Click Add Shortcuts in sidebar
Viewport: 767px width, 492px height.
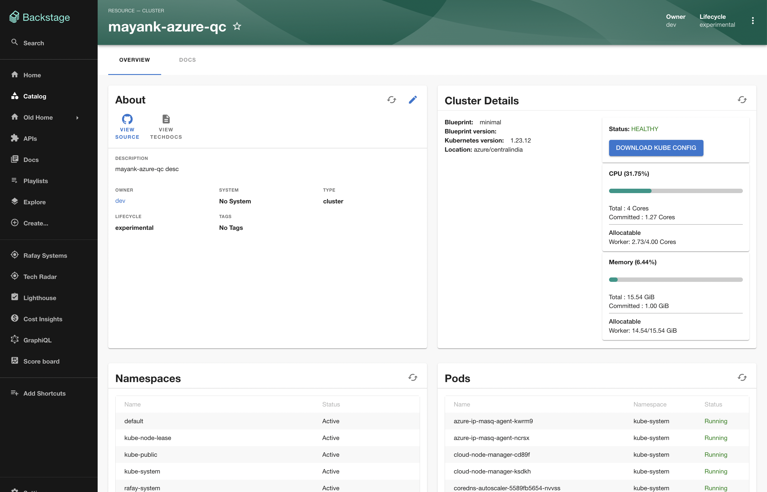pos(44,393)
